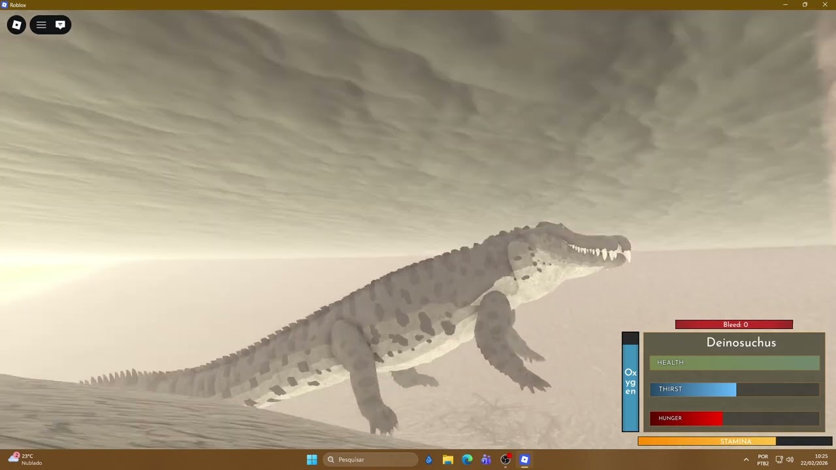Image resolution: width=836 pixels, height=470 pixels.
Task: Open the OBS Studio taskbar icon
Action: click(506, 460)
